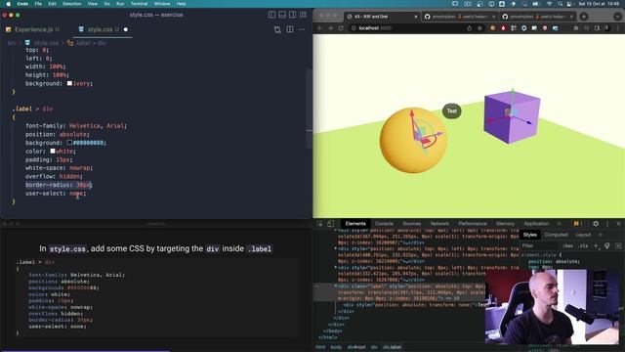Image resolution: width=625 pixels, height=352 pixels.
Task: Toggle the :hov element state panel
Action: [567, 245]
